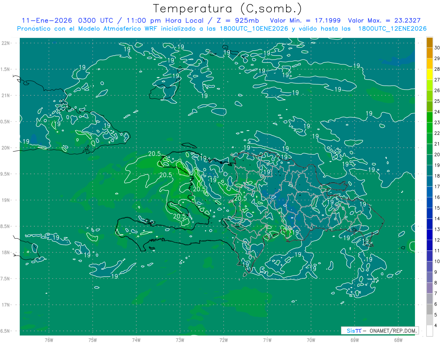
Task: Click the '18N' latitude axis label
Action: click(6, 252)
